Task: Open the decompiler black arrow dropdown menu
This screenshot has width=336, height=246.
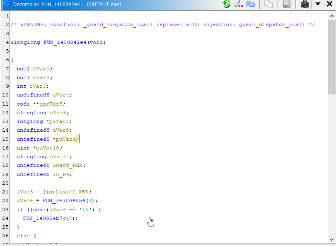Action: (318, 4)
